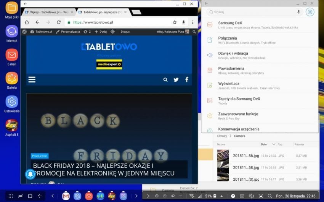Screen dimensions: 324x202
Task: Open the Dodaj admin bar menu
Action: (101, 32)
